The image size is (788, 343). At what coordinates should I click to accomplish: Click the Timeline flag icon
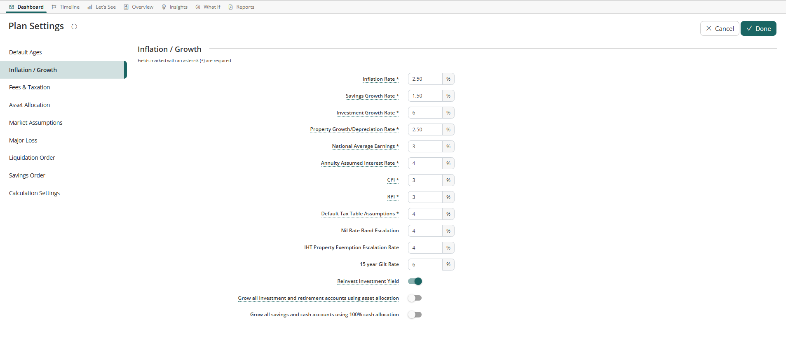coord(54,7)
